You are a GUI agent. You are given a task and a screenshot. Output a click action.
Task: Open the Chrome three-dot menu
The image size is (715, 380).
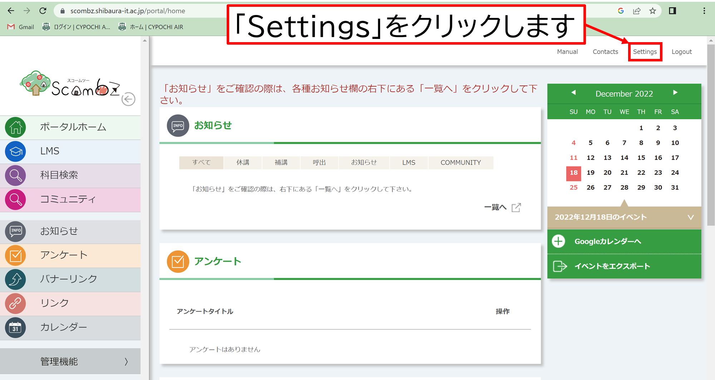[704, 11]
